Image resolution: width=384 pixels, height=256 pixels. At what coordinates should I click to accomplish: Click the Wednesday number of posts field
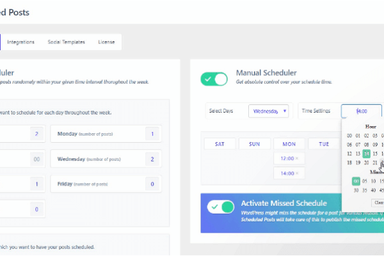tap(152, 159)
